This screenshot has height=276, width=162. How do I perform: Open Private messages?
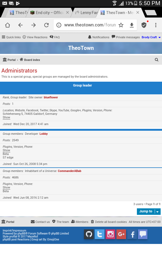pyautogui.click(x=126, y=37)
